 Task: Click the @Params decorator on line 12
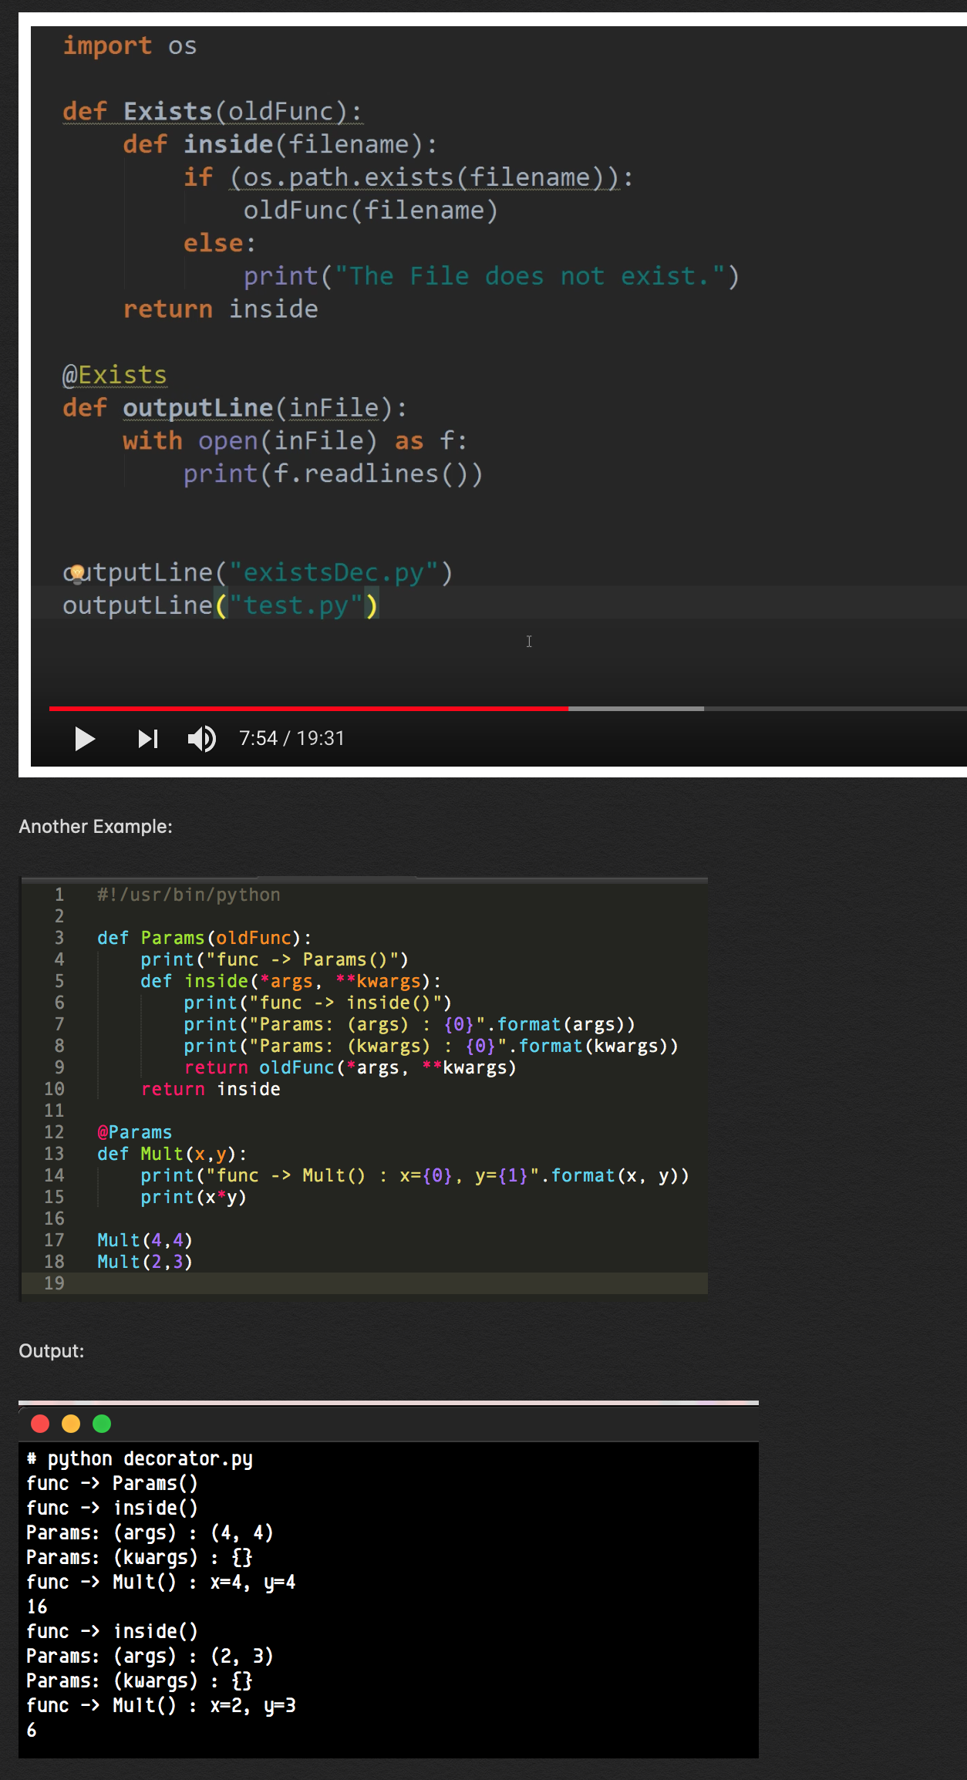click(x=135, y=1132)
